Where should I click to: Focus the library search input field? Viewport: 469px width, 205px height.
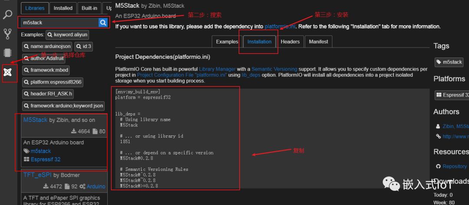(x=59, y=22)
